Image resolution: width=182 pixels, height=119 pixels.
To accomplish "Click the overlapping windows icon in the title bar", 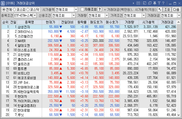I will click(x=150, y=3).
